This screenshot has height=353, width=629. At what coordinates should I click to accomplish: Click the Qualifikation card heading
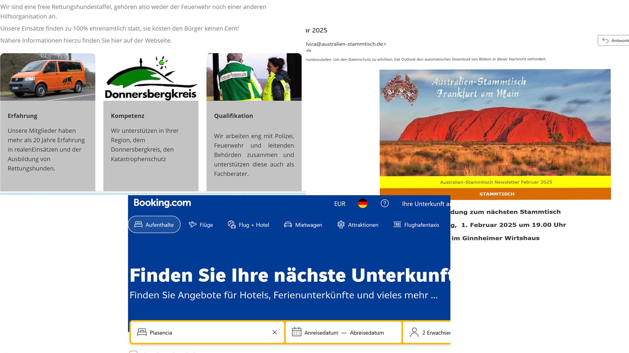[234, 116]
